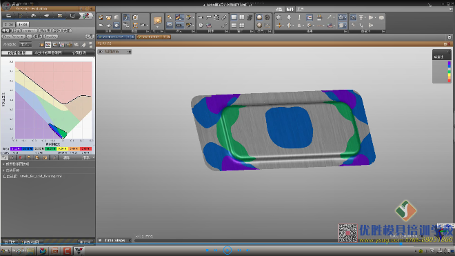Select the four-pane window layout icon

[242, 26]
